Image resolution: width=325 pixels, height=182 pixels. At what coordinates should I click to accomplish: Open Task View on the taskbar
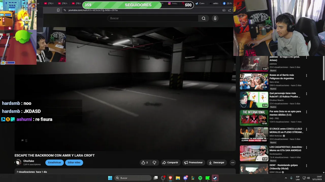coord(156,178)
